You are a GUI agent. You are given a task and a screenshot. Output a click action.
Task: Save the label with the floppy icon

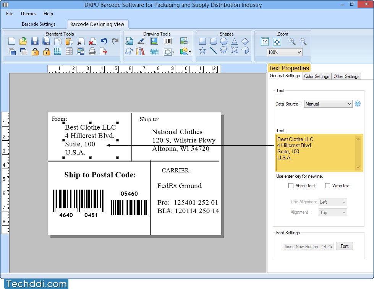point(35,41)
